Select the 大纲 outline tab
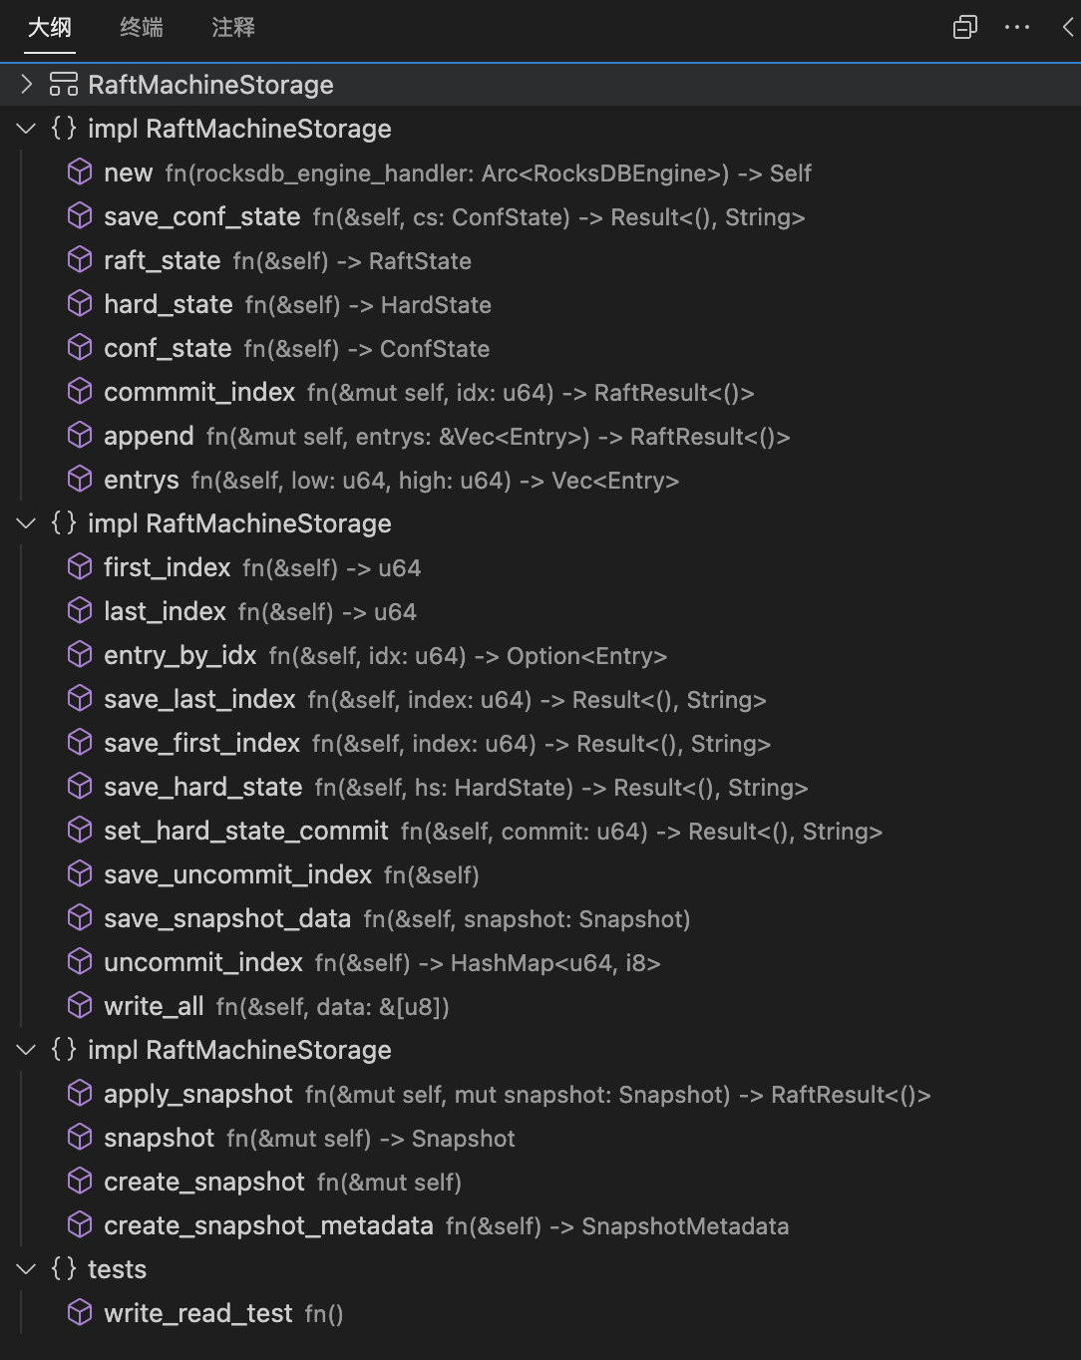Image resolution: width=1081 pixels, height=1360 pixels. coord(50,28)
